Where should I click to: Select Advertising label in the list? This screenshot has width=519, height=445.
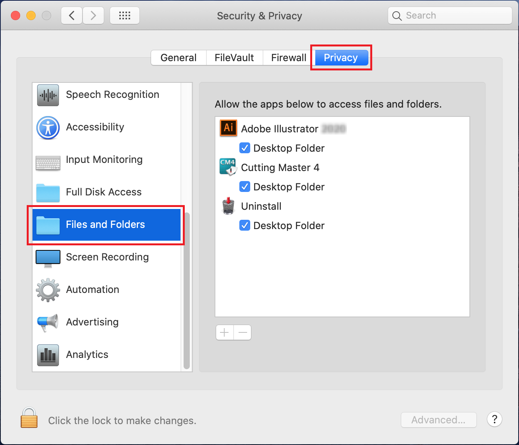92,322
